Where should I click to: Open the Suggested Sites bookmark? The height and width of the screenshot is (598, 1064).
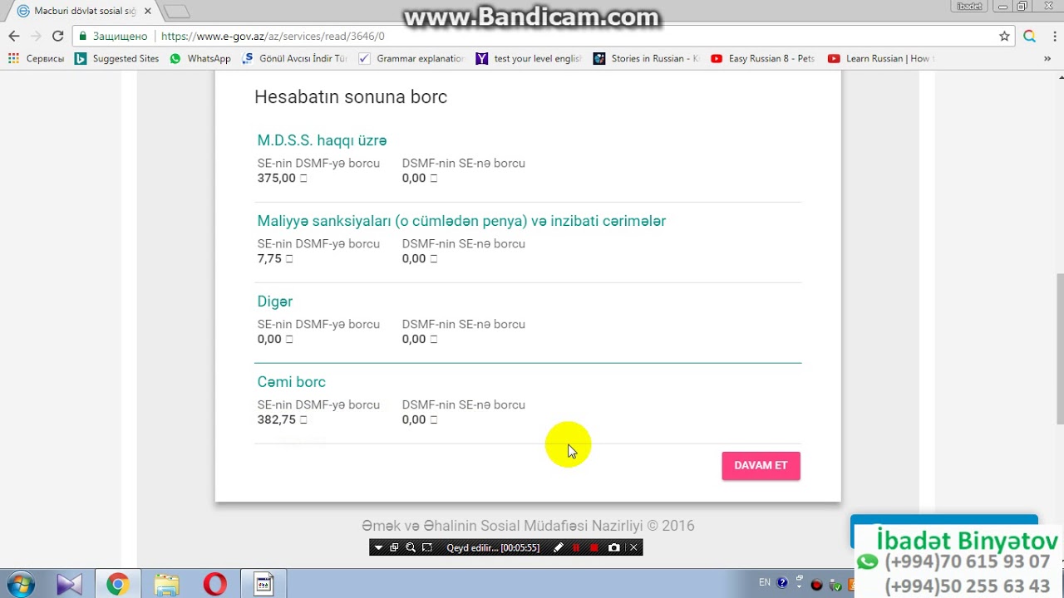(116, 58)
